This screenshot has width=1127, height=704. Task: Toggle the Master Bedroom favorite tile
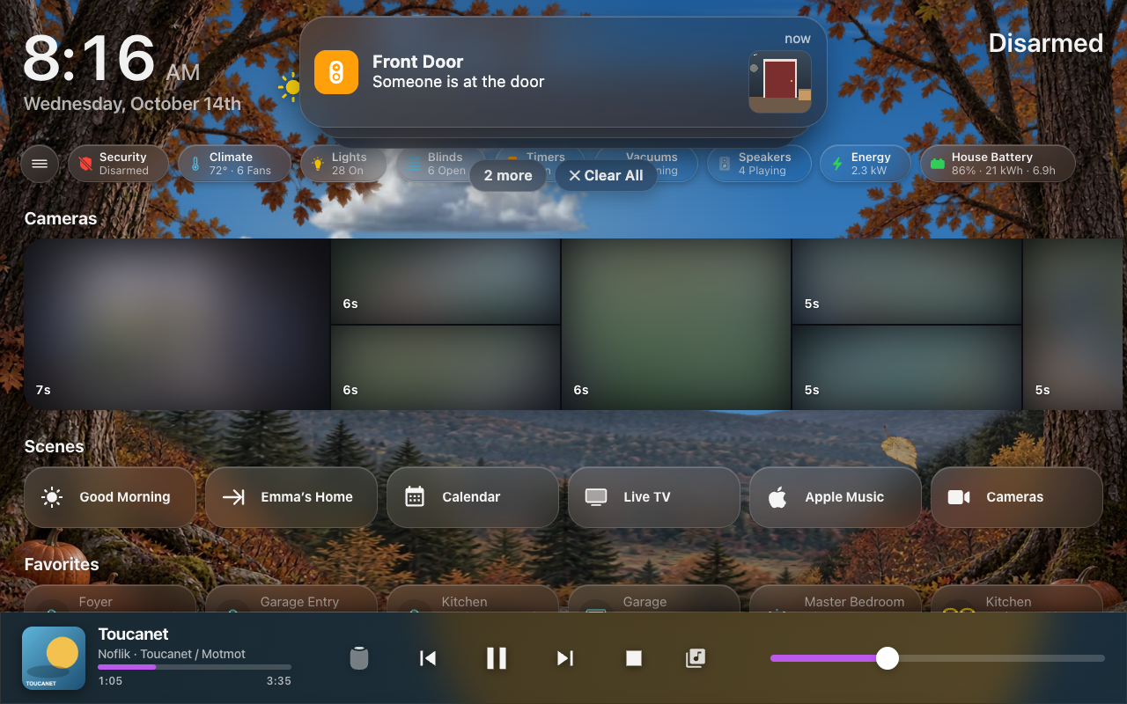836,599
